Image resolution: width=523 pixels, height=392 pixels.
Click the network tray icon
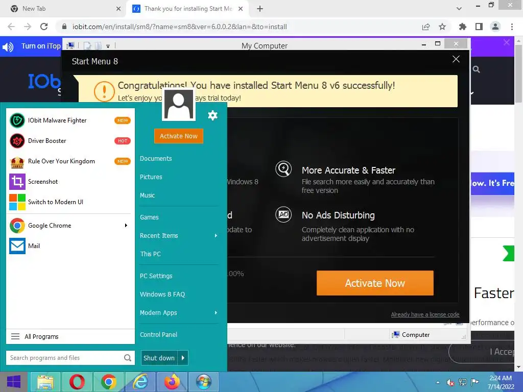click(463, 382)
